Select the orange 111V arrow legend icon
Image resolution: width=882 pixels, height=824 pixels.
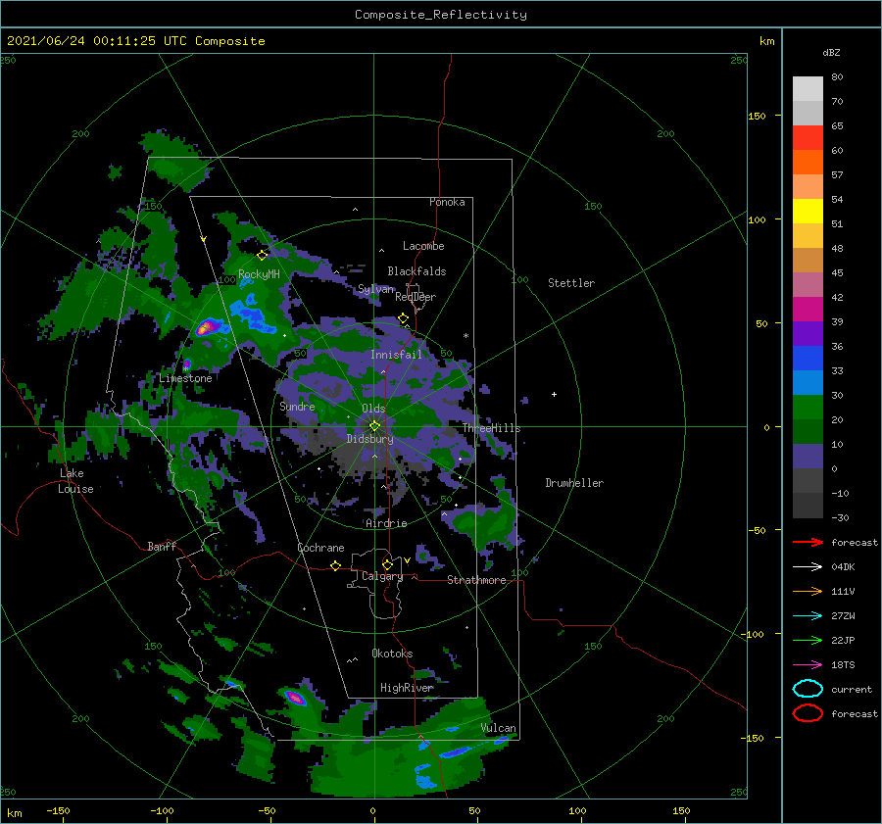point(808,591)
